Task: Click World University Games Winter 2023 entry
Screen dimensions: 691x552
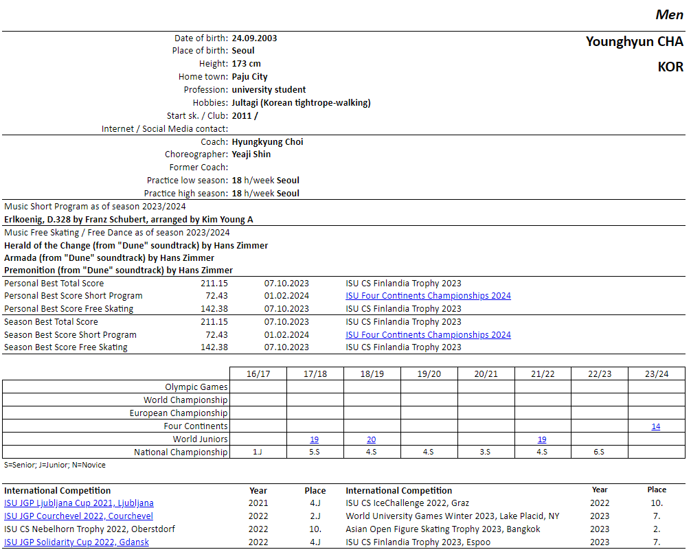Action: 453,516
